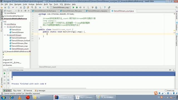Open the Maven Projects side tab
The width and height of the screenshot is (178, 100).
coord(177,40)
